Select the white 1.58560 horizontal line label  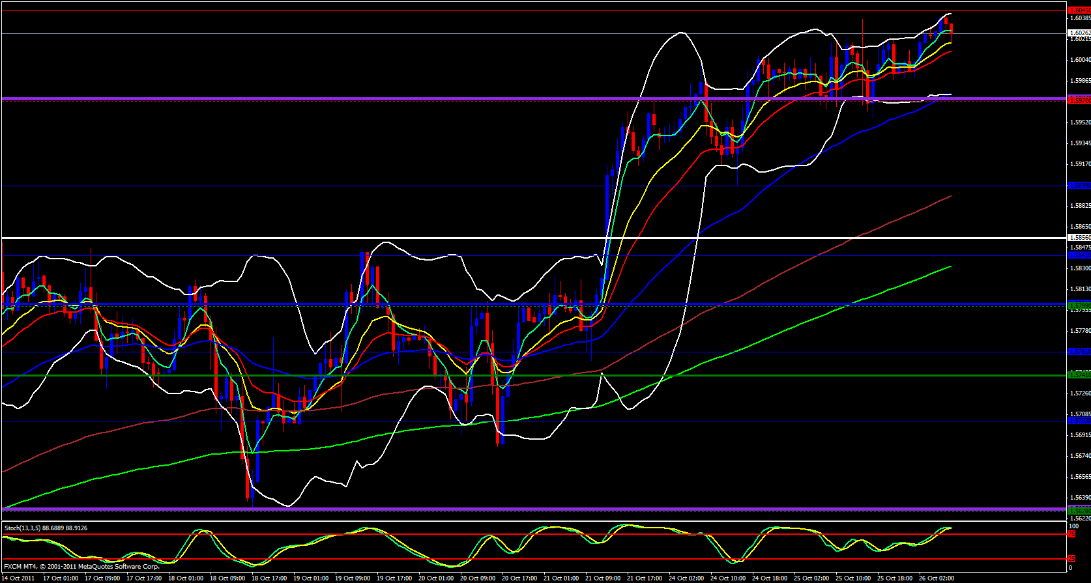[1079, 238]
